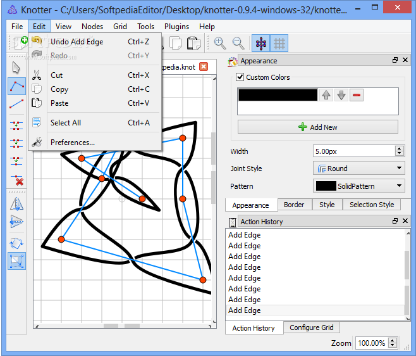The image size is (416, 356).
Task: Click the Action History hourglass icon
Action: (x=233, y=222)
